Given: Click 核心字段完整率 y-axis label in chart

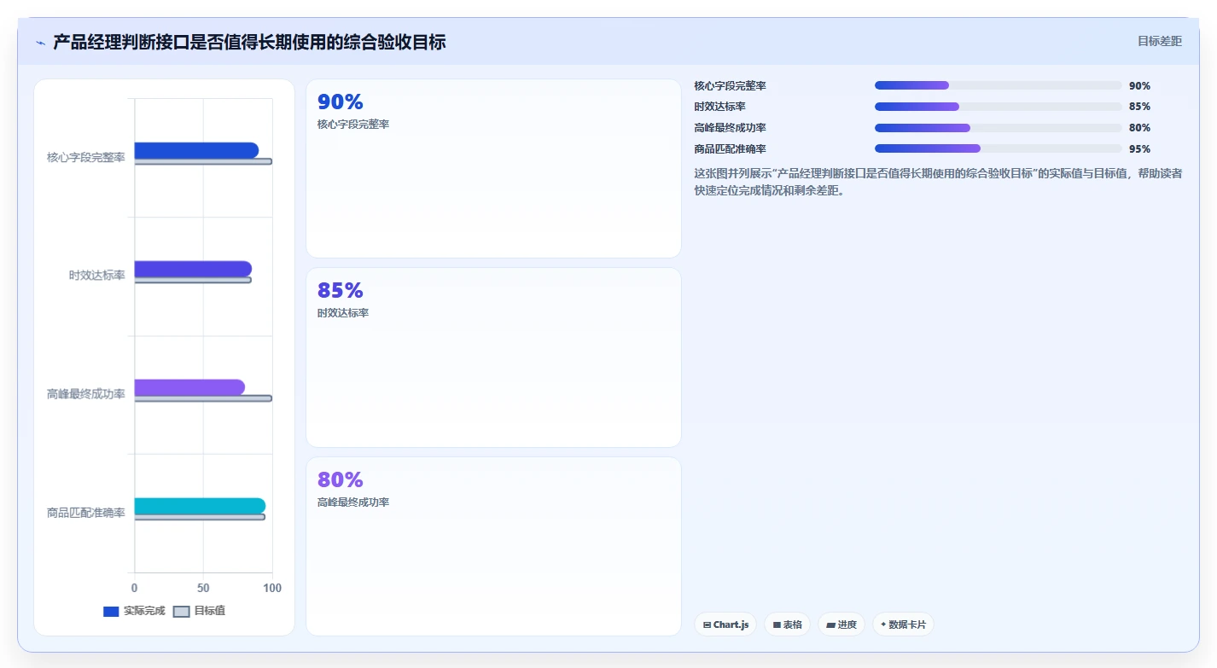Looking at the screenshot, I should pos(86,158).
